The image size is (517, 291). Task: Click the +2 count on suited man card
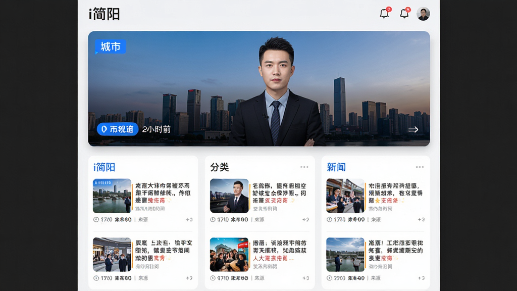[x=305, y=219]
